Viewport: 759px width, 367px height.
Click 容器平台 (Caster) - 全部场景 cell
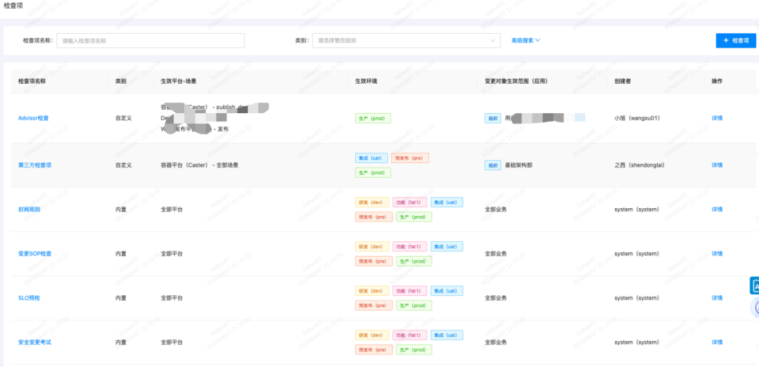tap(200, 165)
